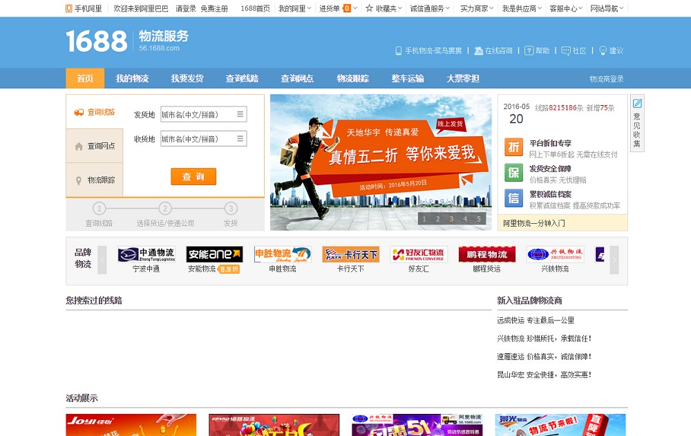The width and height of the screenshot is (691, 436).
Task: Click the mobile phone icon beside 手机物流-菜鸟裹裹
Action: click(x=399, y=50)
